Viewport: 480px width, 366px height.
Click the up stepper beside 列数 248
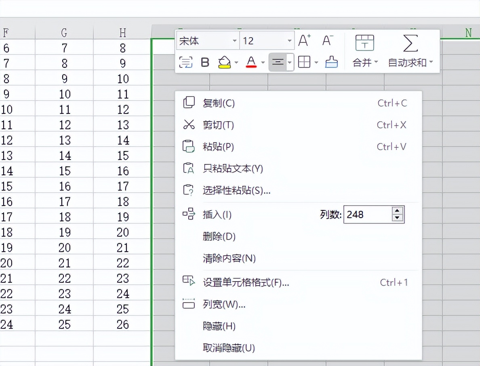point(398,211)
